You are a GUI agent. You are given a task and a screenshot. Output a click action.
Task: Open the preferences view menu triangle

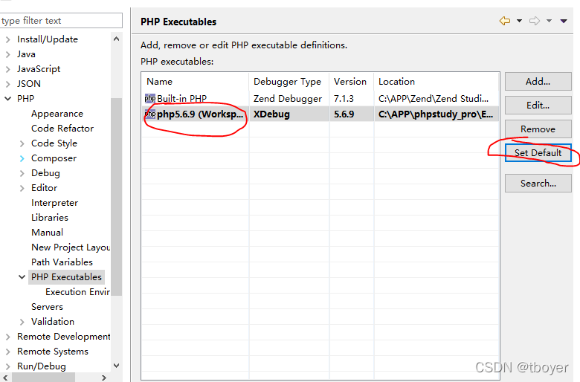click(x=564, y=21)
